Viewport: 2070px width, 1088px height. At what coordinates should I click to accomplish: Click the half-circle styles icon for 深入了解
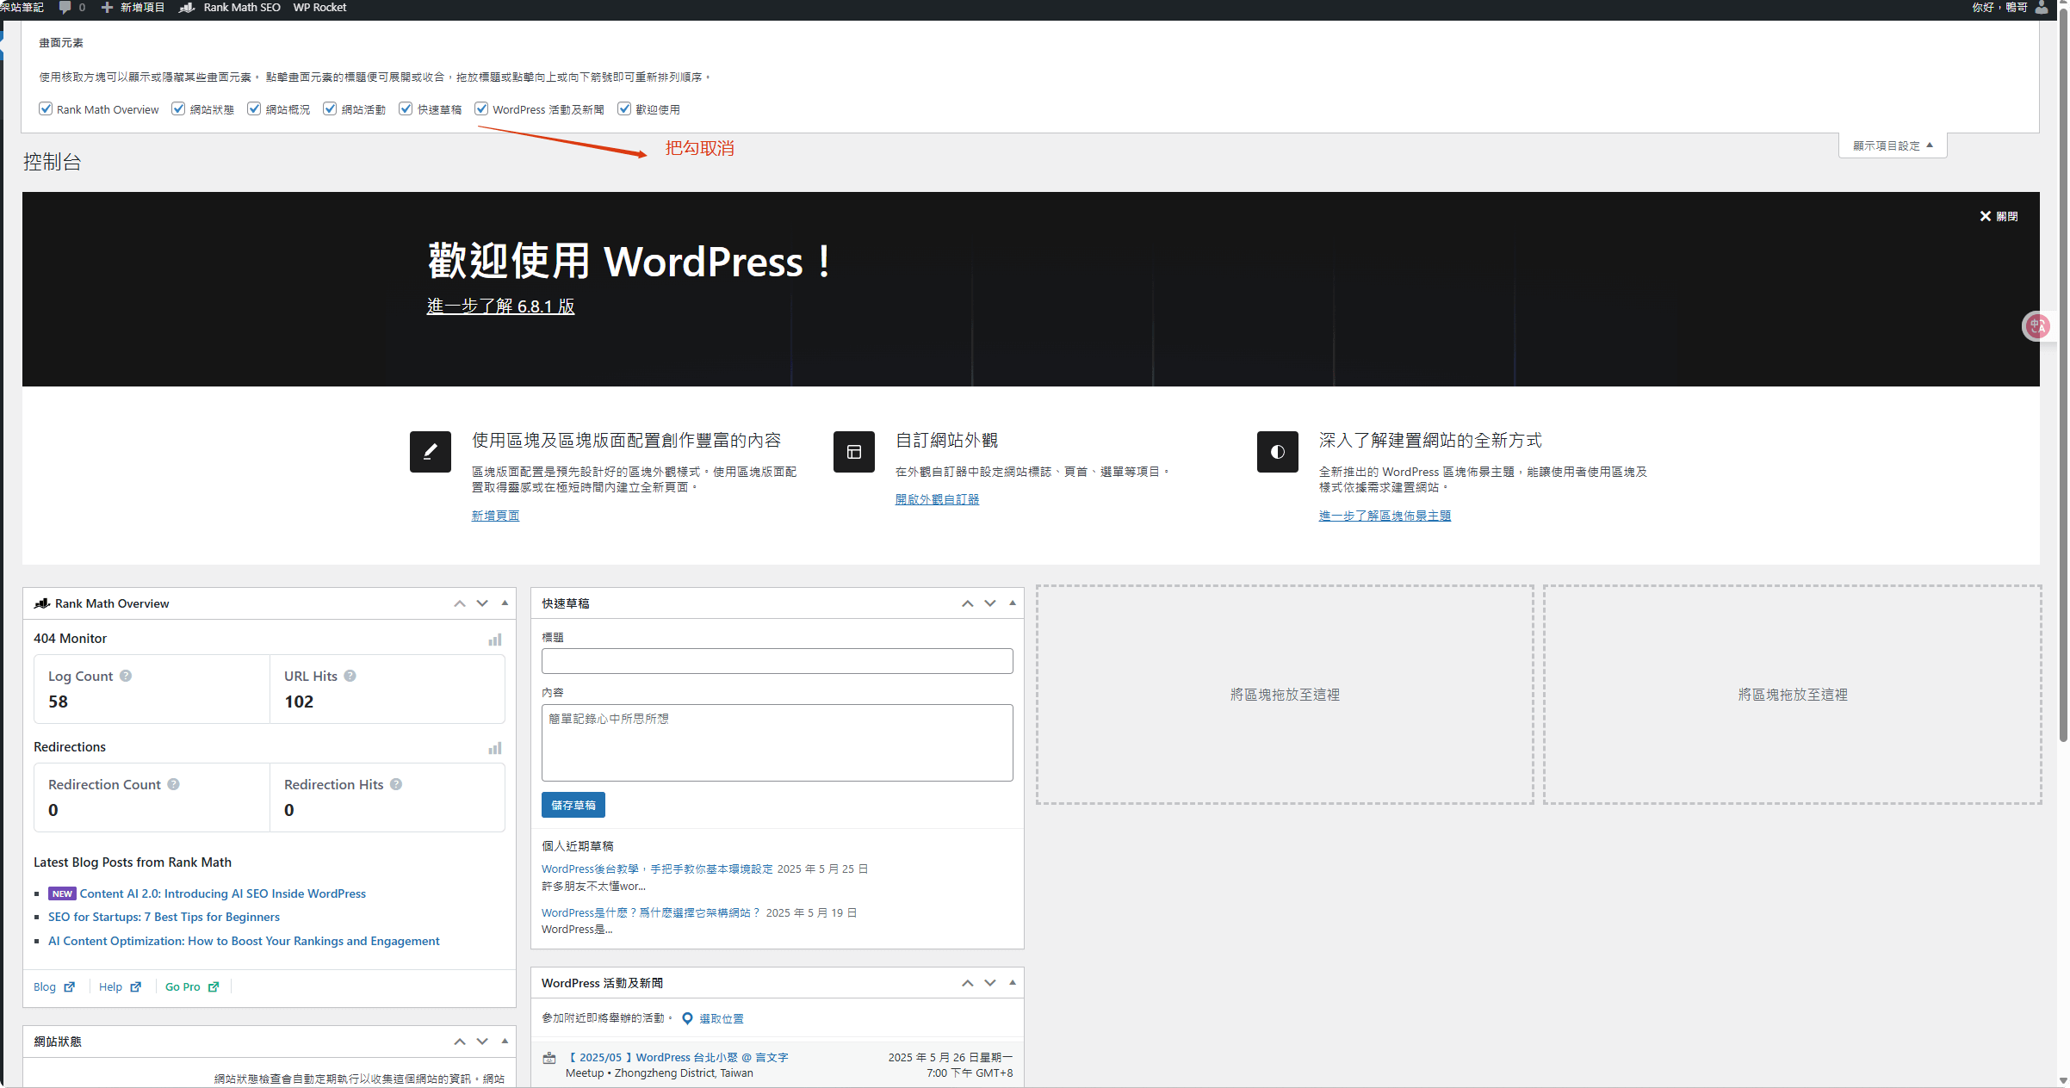1278,452
